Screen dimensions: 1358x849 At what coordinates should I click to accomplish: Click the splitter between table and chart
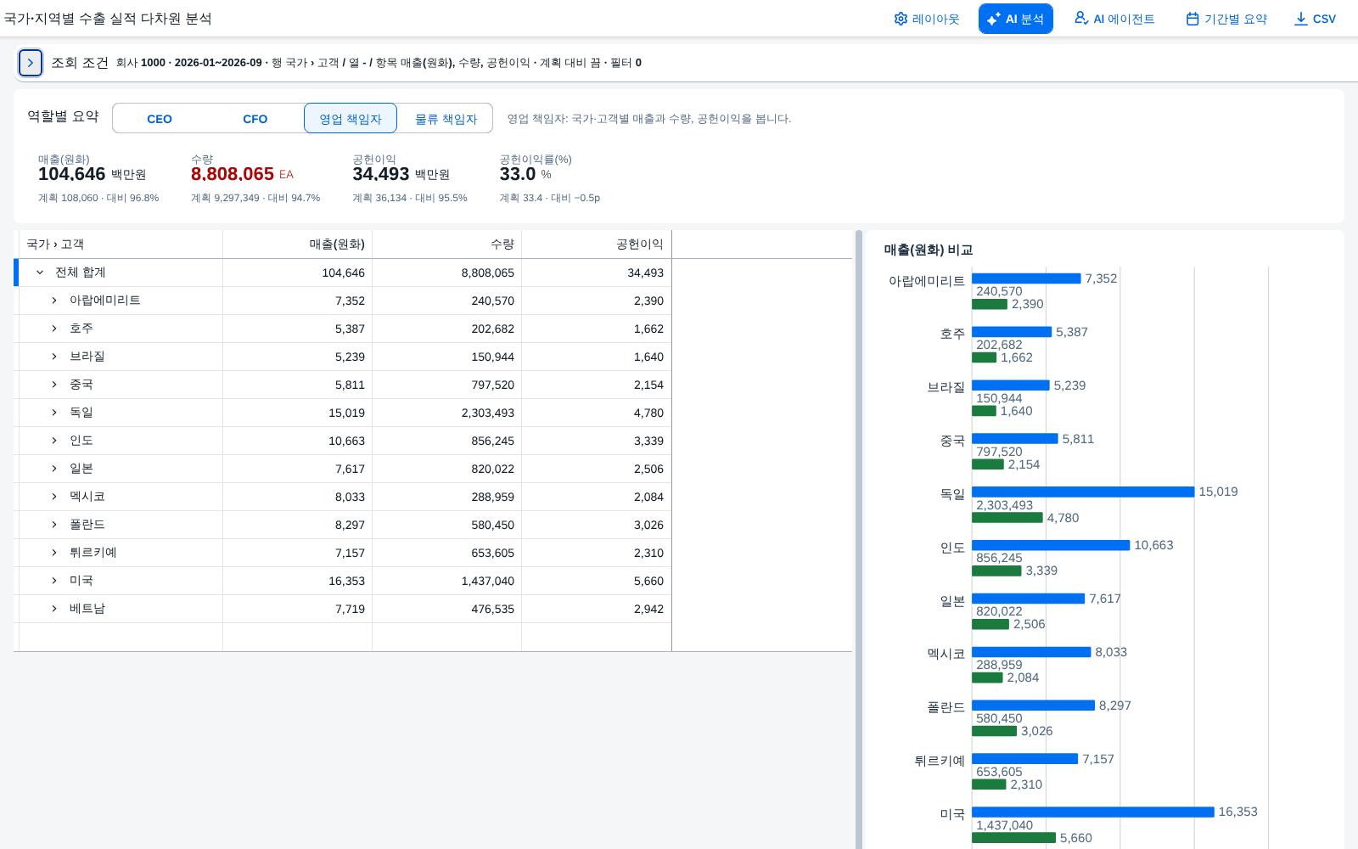point(859,539)
